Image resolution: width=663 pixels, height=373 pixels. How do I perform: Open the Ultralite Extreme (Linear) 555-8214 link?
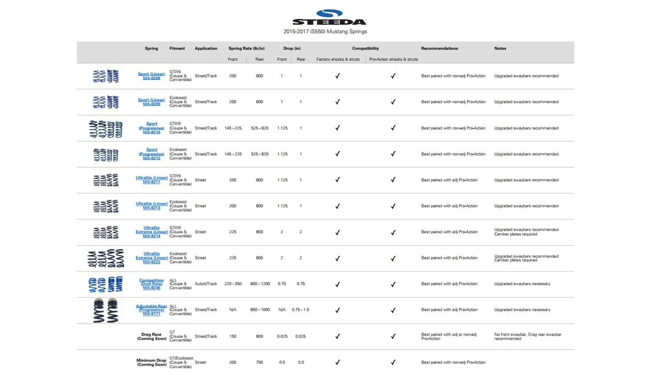[x=151, y=232]
